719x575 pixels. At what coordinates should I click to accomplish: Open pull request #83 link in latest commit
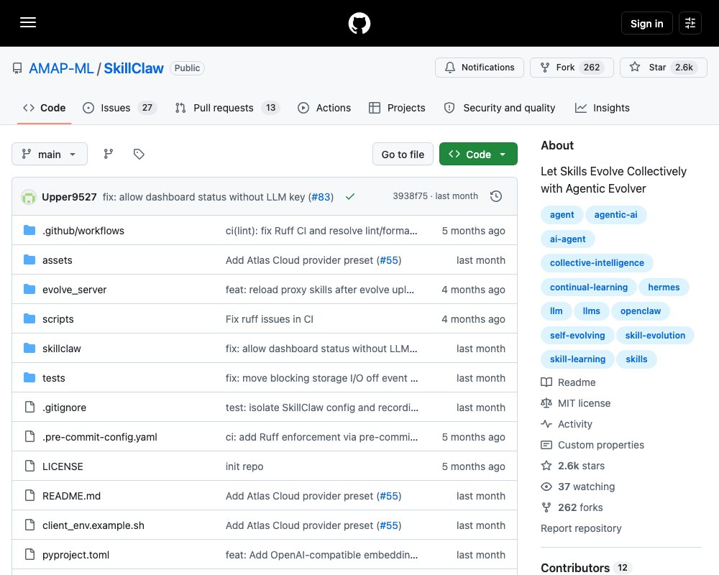click(x=321, y=197)
